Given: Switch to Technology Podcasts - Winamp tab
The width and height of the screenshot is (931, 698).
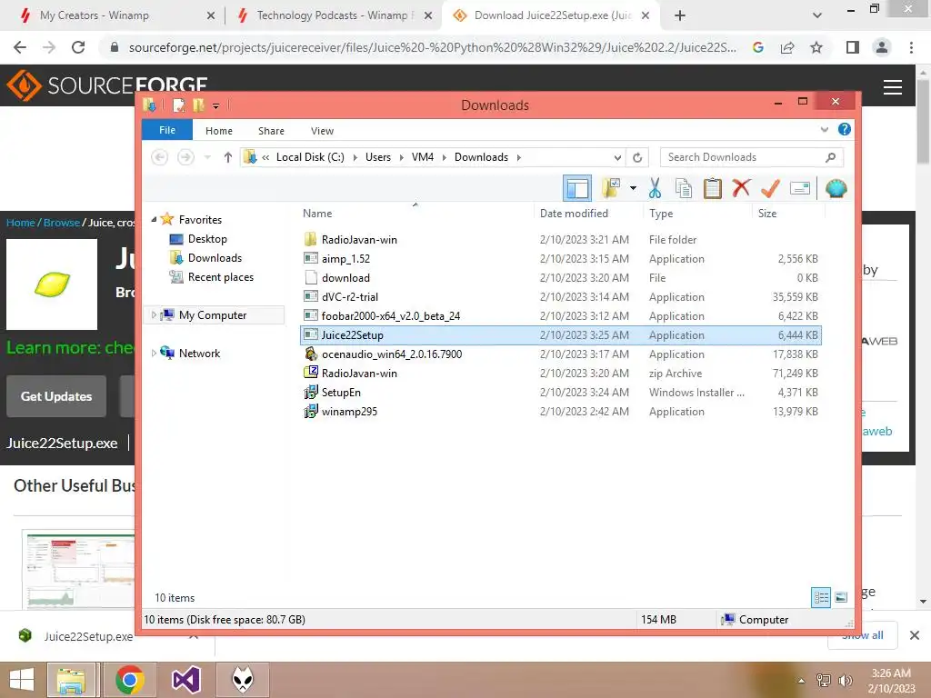Looking at the screenshot, I should [x=333, y=15].
